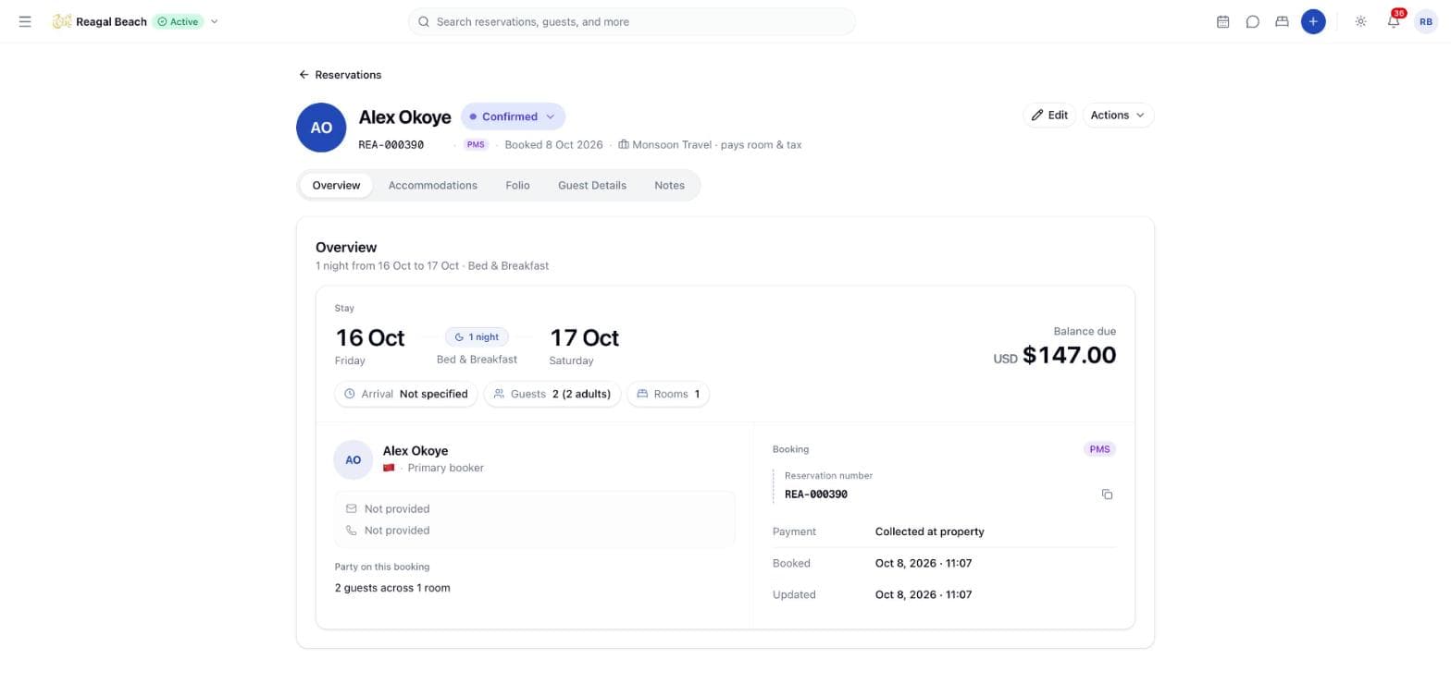Expand the property switcher chevron
This screenshot has height=696, width=1451.
click(x=214, y=21)
